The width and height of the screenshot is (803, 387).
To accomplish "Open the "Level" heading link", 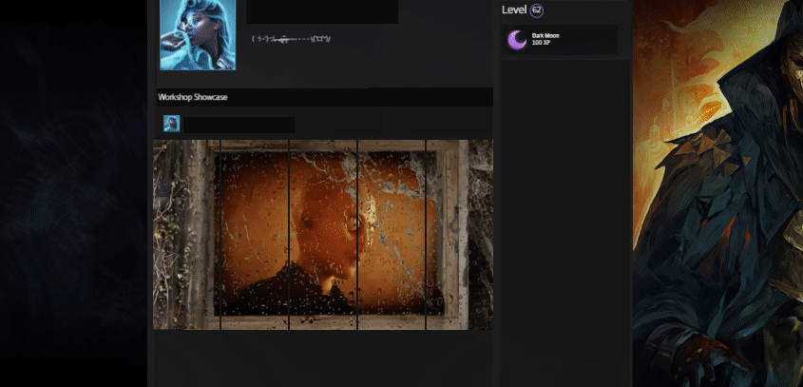I will pyautogui.click(x=514, y=10).
